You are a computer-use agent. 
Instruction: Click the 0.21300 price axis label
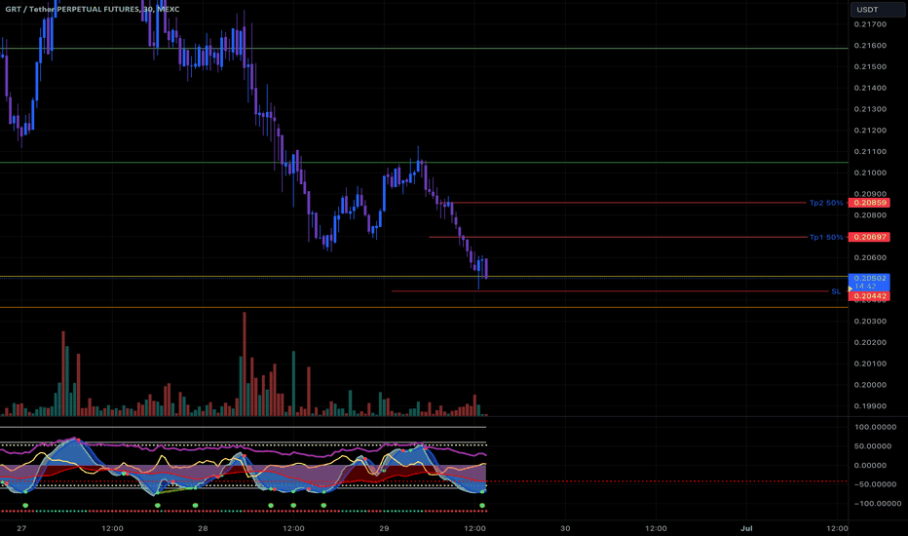coord(870,109)
